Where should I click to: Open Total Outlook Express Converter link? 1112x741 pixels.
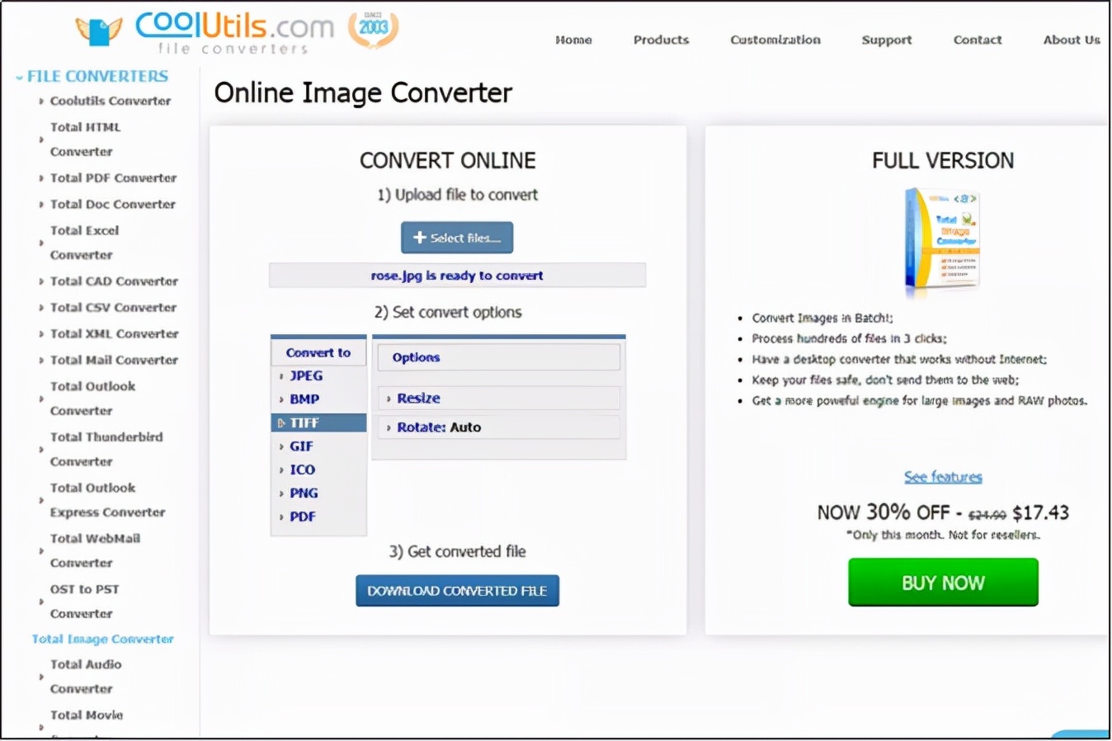click(x=107, y=500)
